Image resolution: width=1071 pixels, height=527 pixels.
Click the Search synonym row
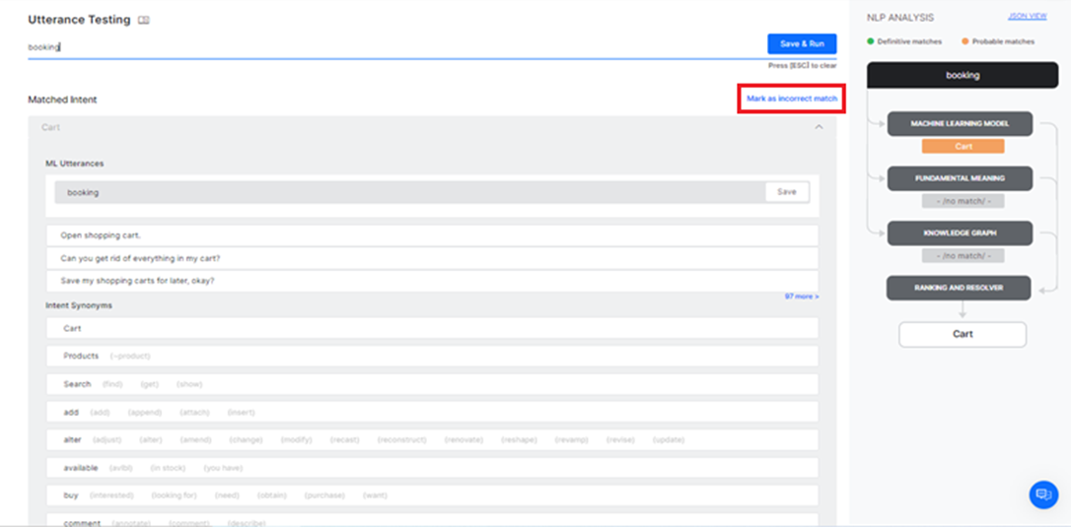(x=431, y=384)
